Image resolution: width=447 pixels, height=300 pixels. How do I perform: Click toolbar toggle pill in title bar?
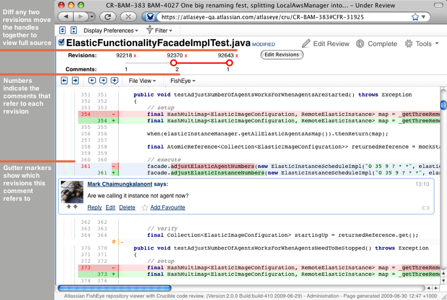[x=438, y=5]
